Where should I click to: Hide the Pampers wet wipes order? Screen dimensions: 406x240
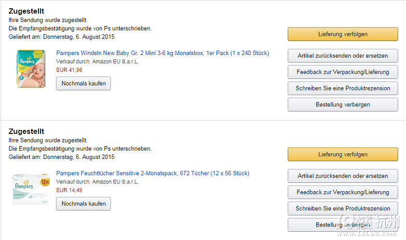click(343, 225)
